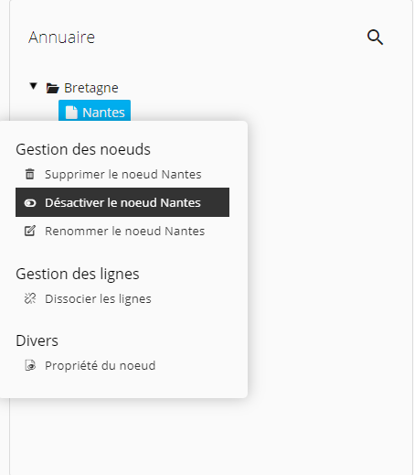Click the open folder icon beside Bretagne
This screenshot has width=414, height=475.
click(52, 88)
